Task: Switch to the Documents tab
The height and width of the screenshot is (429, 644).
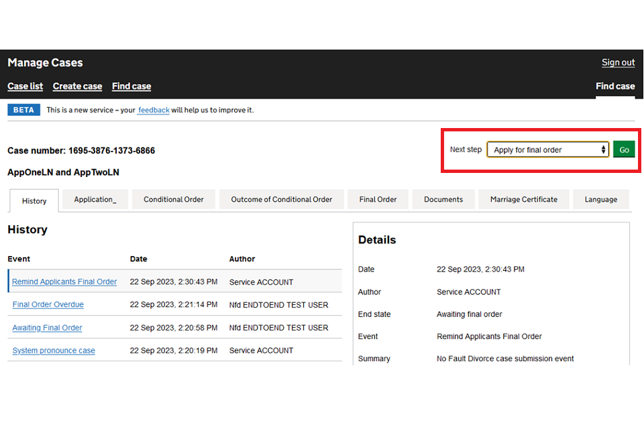Action: (x=443, y=200)
